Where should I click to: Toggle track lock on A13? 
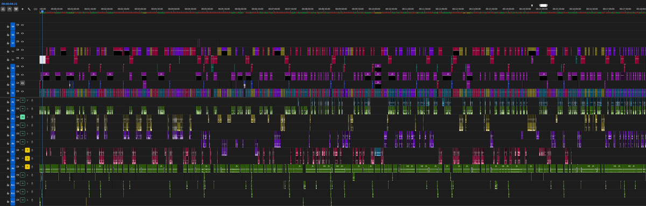click(x=8, y=201)
